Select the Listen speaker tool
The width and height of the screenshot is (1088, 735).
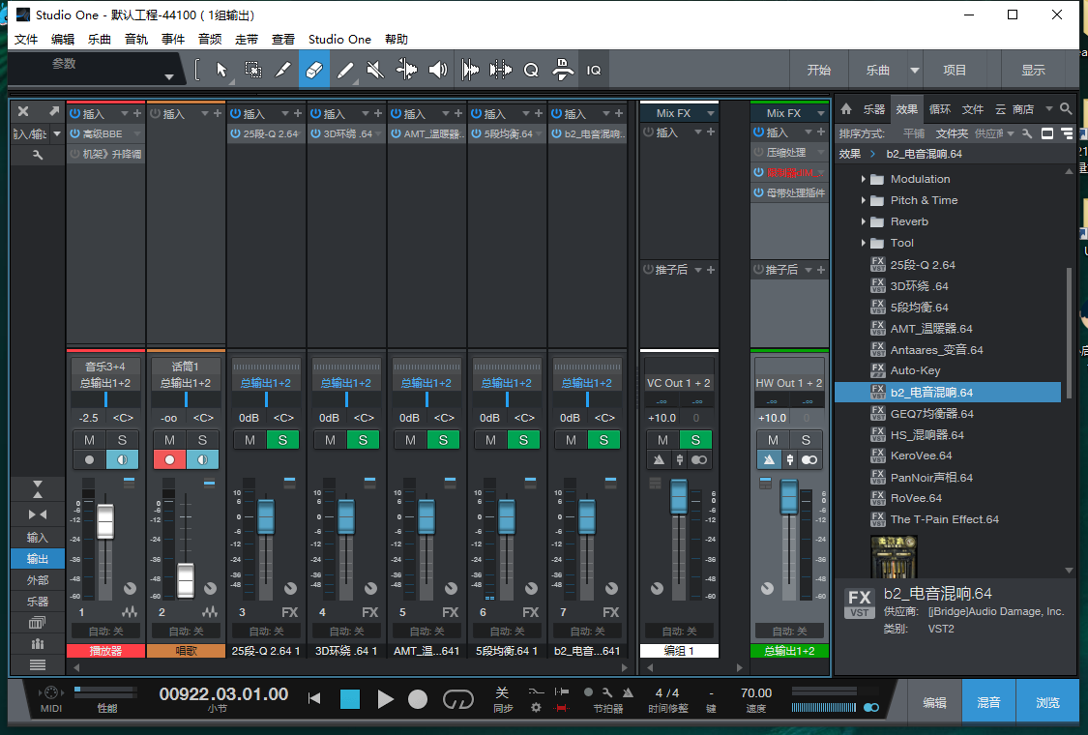coord(438,70)
